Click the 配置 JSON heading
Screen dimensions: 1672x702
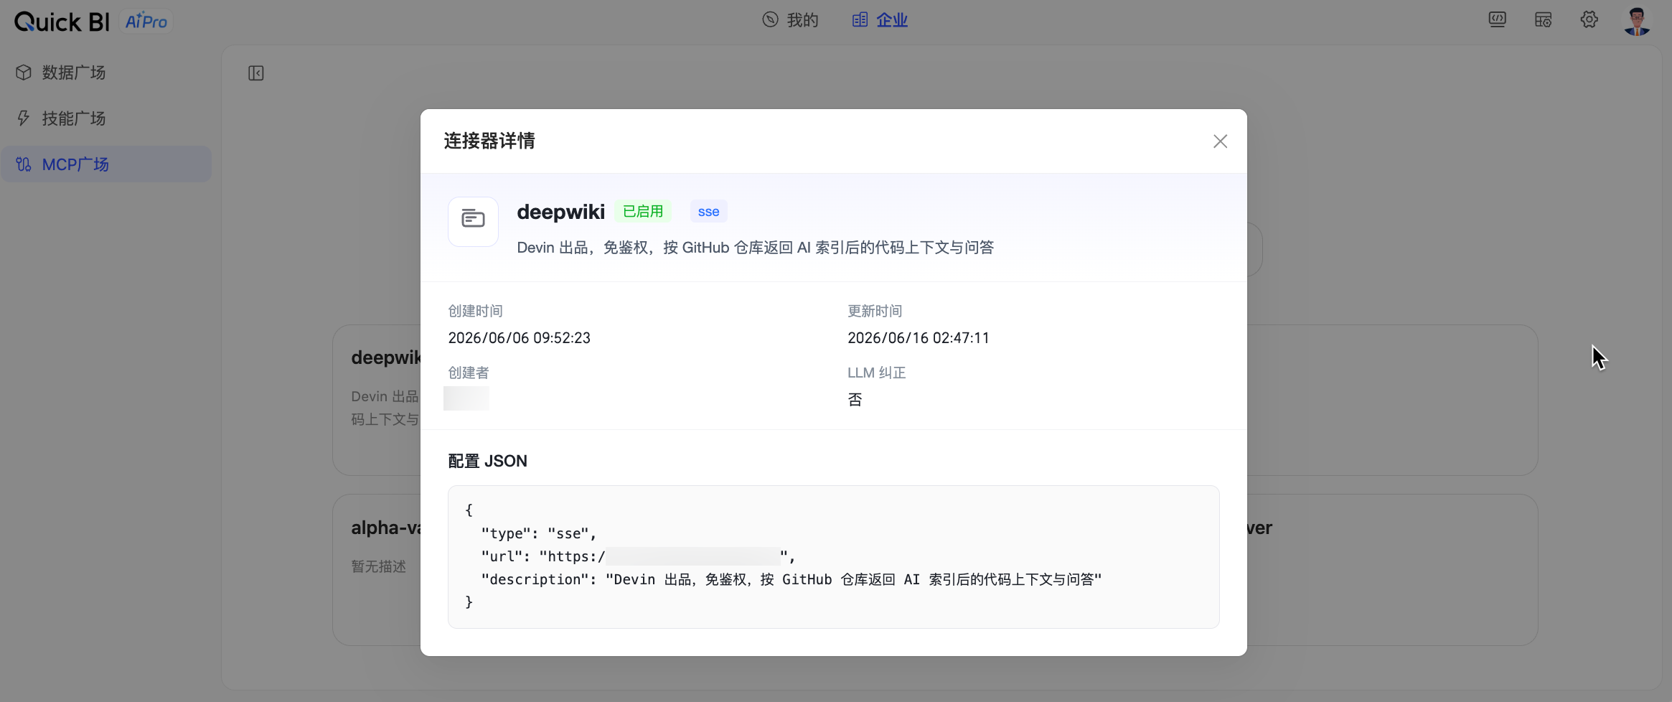click(x=487, y=461)
